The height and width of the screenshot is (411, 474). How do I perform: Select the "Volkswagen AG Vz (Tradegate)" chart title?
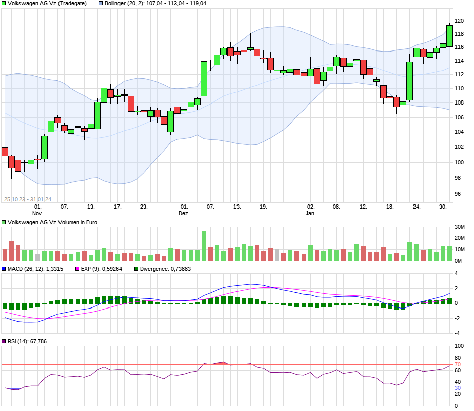click(47, 4)
